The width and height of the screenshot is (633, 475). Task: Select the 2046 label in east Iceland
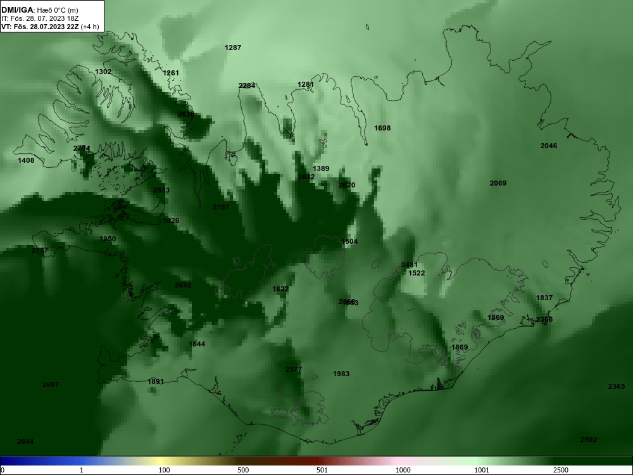(x=549, y=146)
